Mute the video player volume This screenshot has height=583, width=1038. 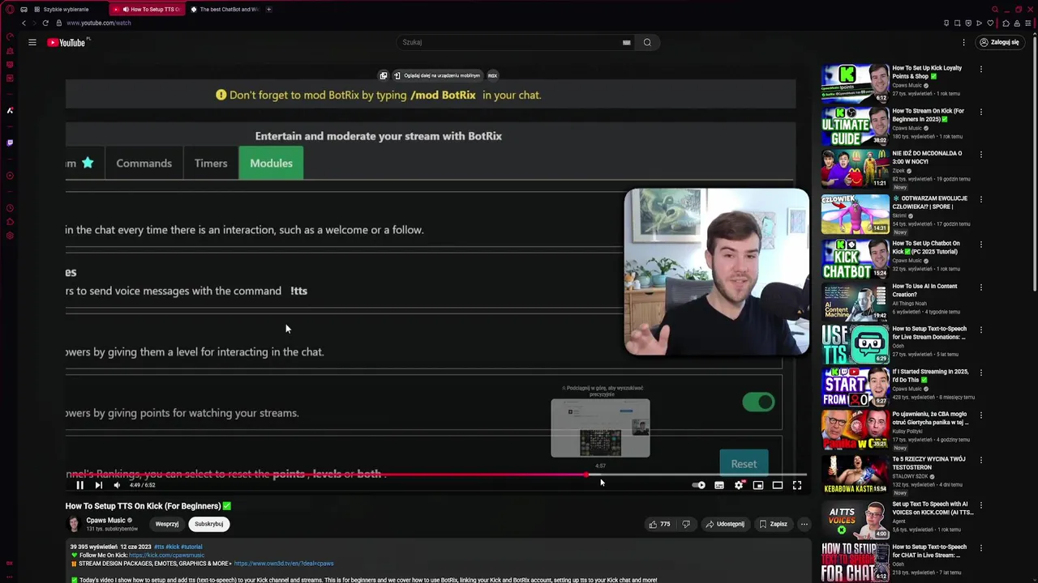(x=117, y=485)
